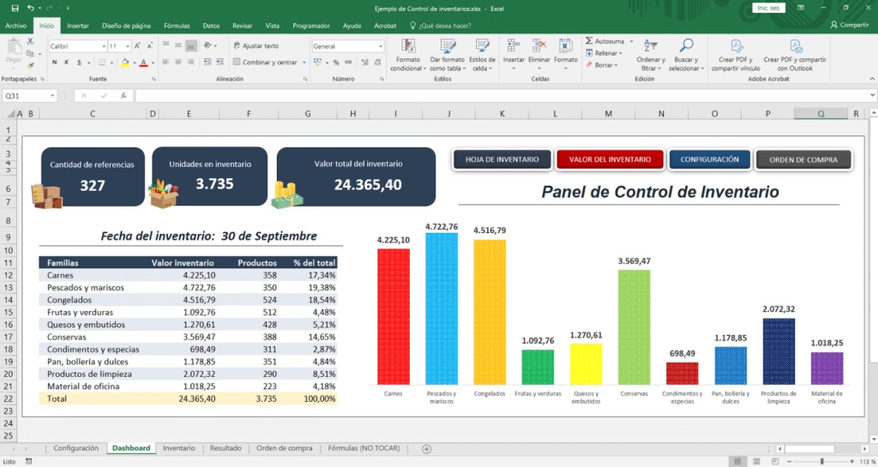
Task: Open the Archivo menu
Action: (x=15, y=26)
